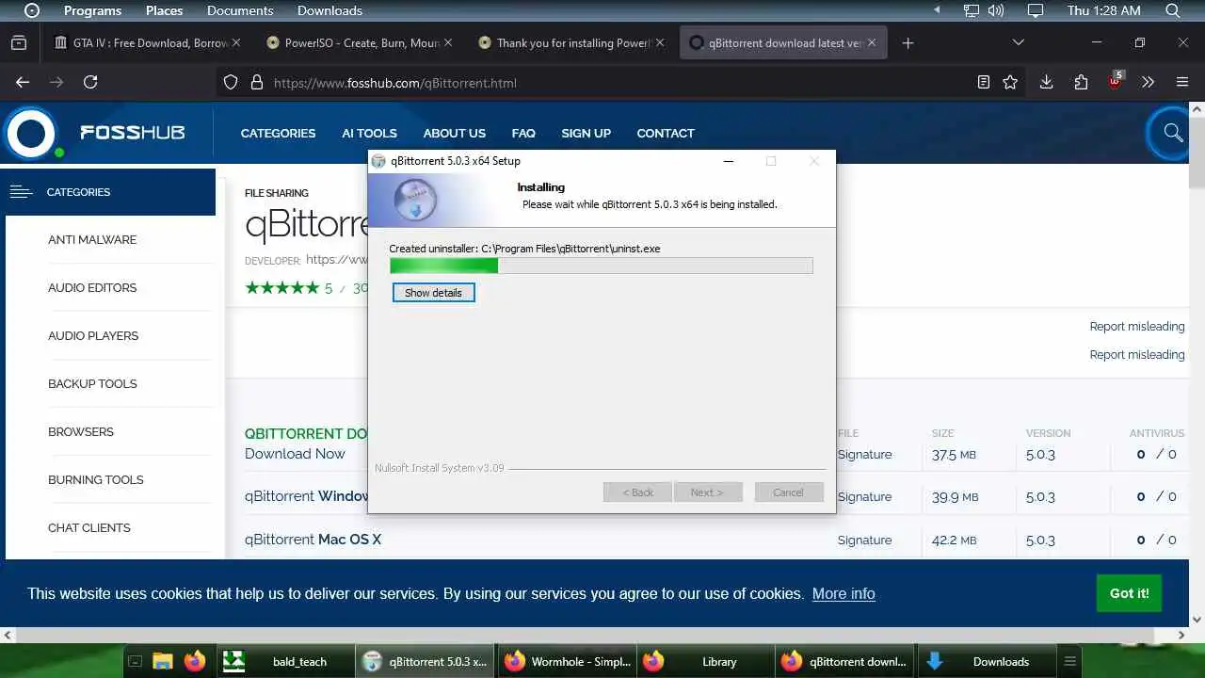Select BURNING TOOLS in the sidebar
The image size is (1205, 678).
pyautogui.click(x=96, y=479)
